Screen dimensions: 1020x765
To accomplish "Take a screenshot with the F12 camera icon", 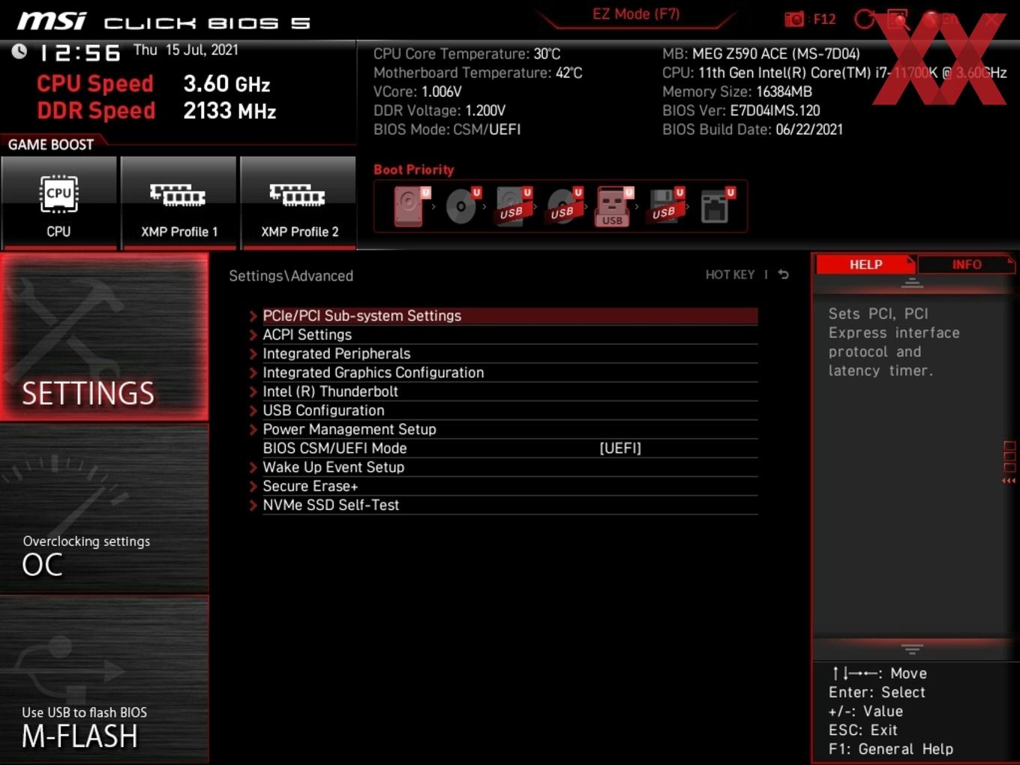I will click(793, 19).
